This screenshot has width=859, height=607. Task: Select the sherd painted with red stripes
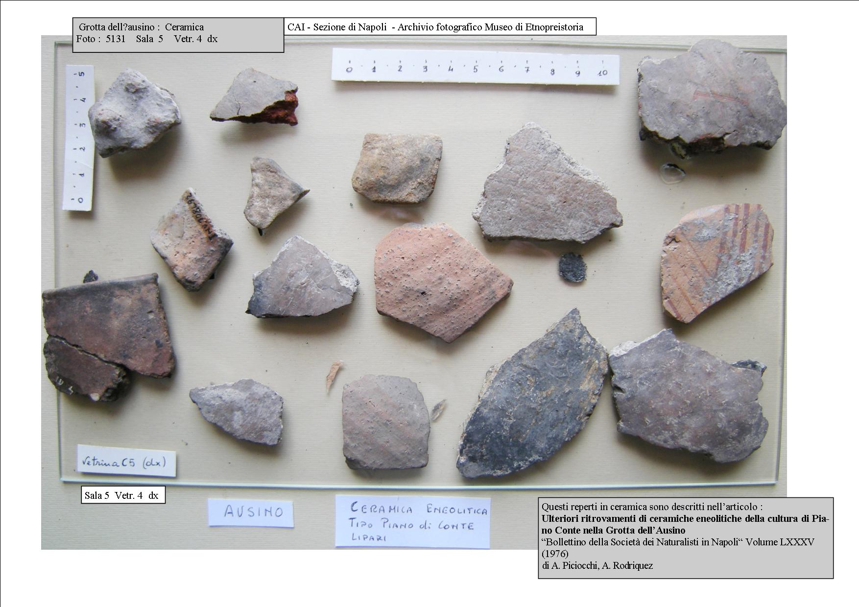click(717, 263)
